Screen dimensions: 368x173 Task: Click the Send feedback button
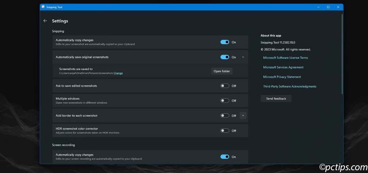[x=276, y=98]
